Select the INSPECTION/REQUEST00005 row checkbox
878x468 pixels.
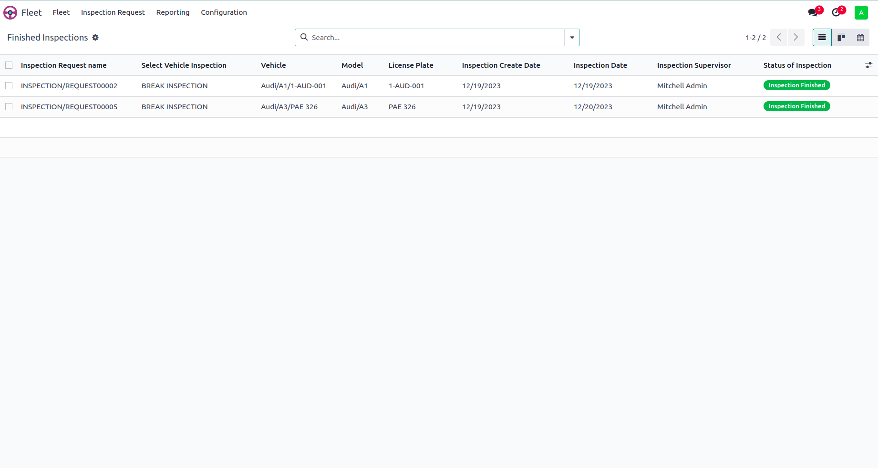pyautogui.click(x=9, y=107)
